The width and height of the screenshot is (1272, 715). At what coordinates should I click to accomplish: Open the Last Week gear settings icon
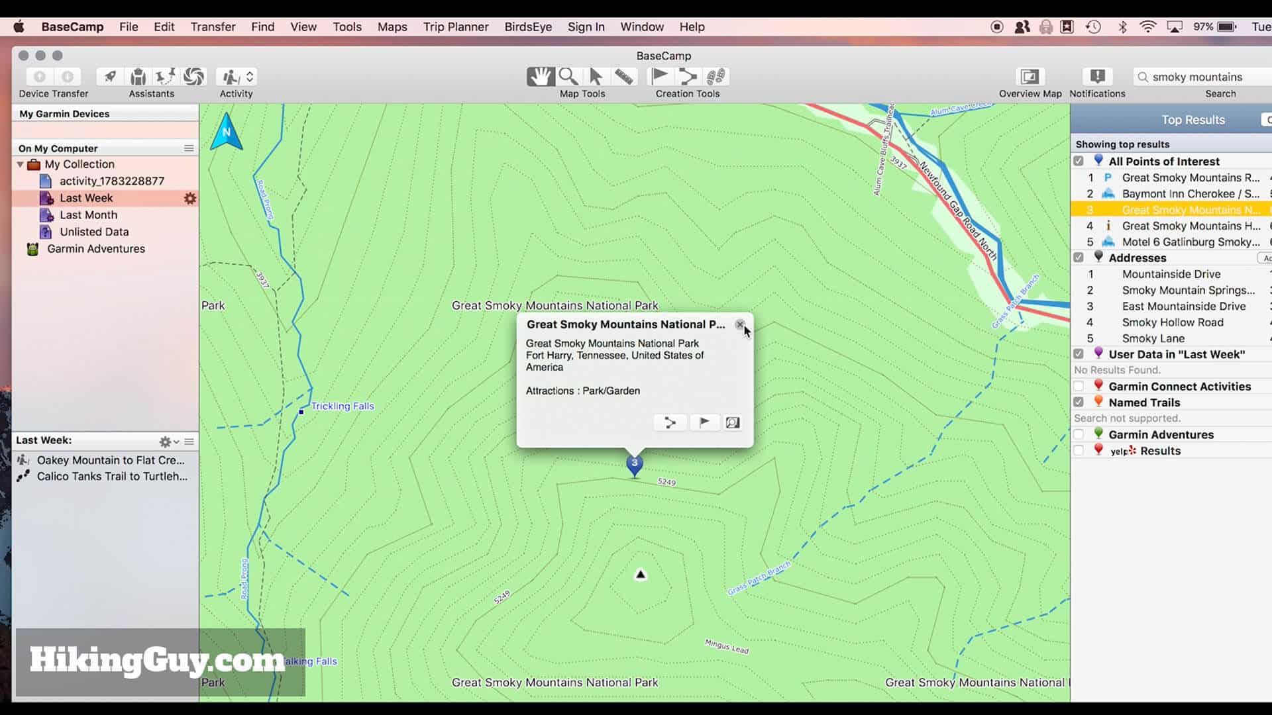pos(190,198)
